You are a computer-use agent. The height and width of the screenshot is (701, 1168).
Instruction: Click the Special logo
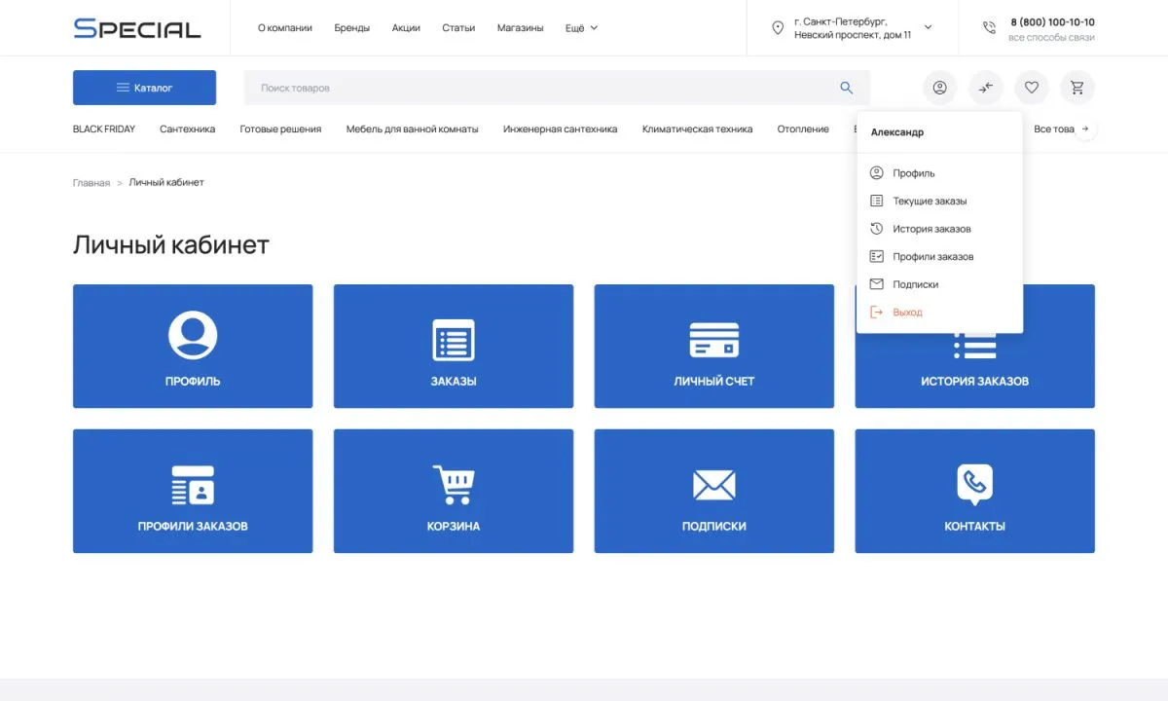pyautogui.click(x=137, y=28)
